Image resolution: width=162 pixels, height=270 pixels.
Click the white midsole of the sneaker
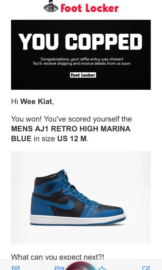78,219
